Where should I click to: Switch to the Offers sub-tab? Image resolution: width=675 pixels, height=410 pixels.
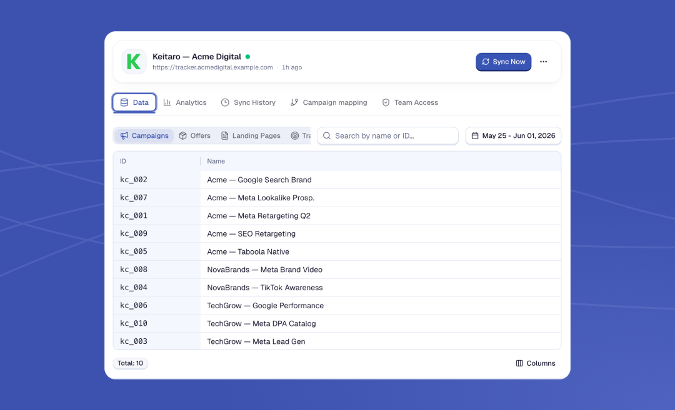(195, 136)
